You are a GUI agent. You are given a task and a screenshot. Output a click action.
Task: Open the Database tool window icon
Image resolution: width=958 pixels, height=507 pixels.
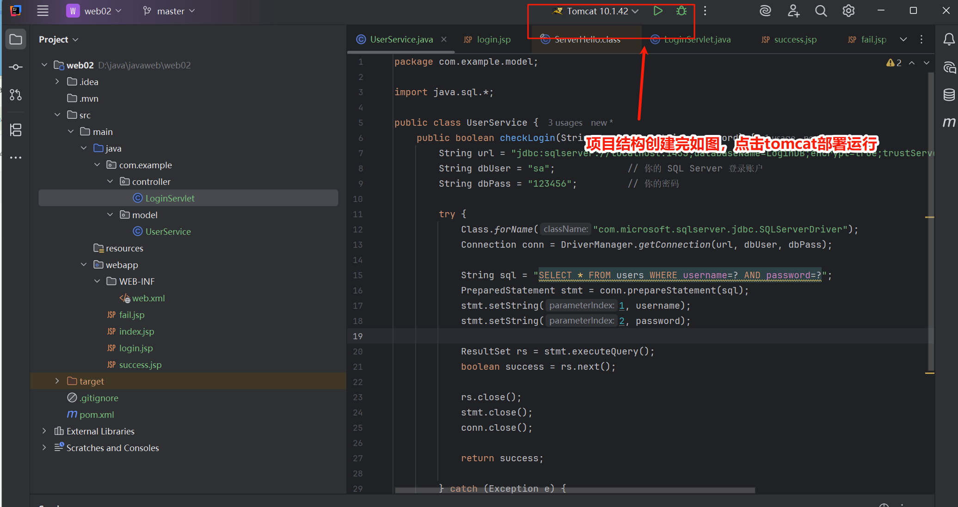(949, 95)
